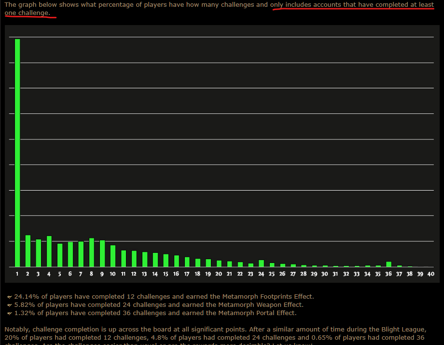Click the green bar above label 21
The width and height of the screenshot is (444, 345).
coord(230,264)
